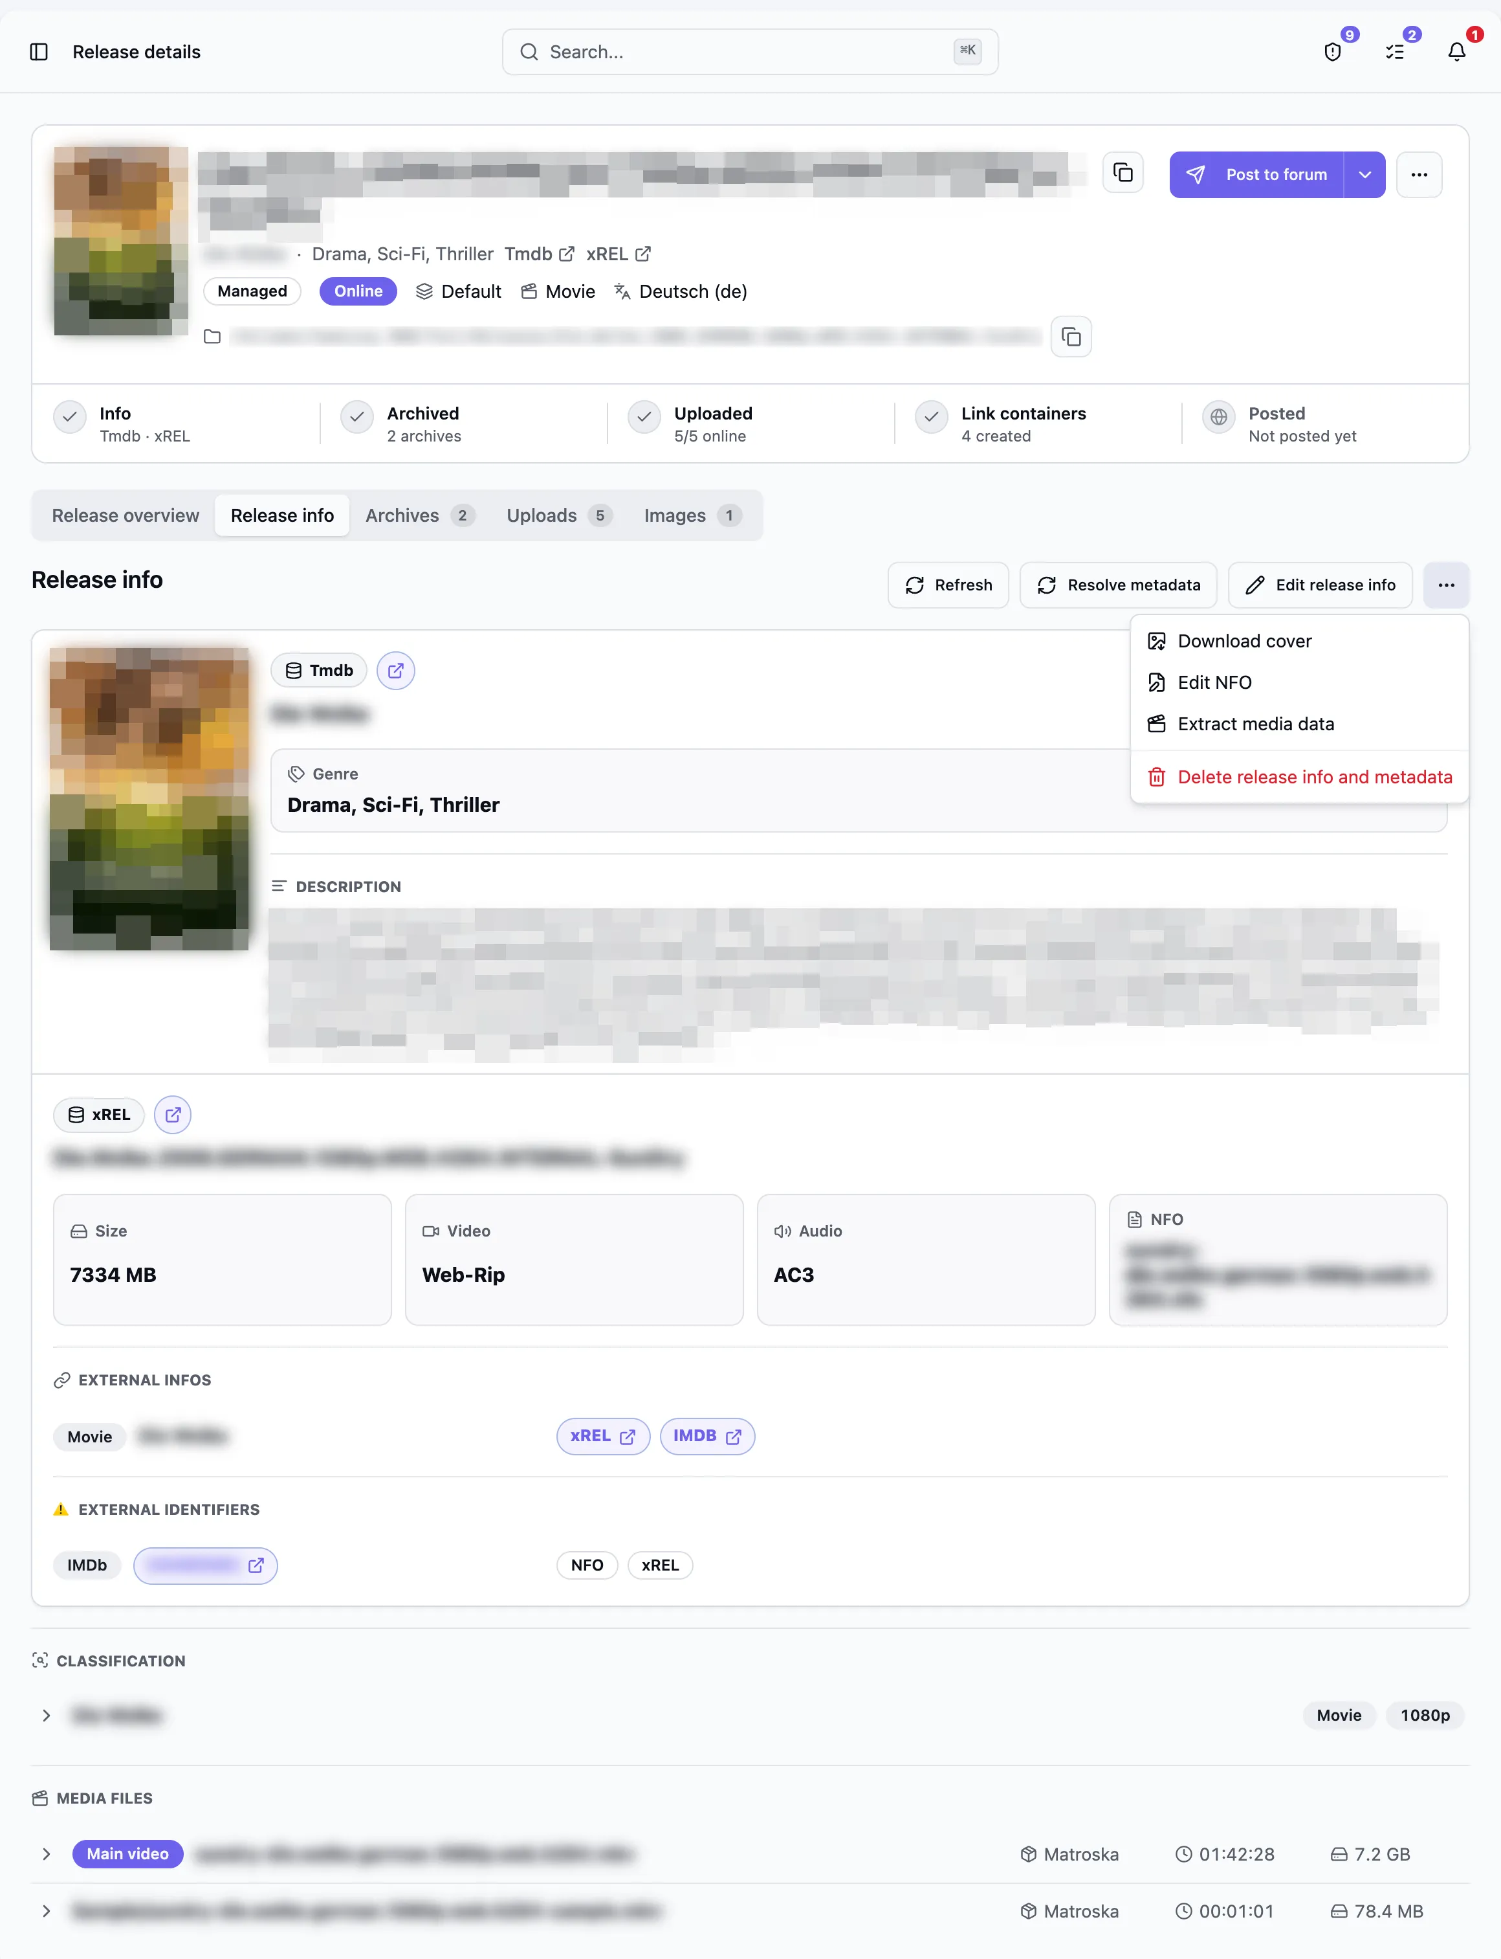The height and width of the screenshot is (1959, 1501).
Task: Copy the folder path
Action: tap(1071, 337)
